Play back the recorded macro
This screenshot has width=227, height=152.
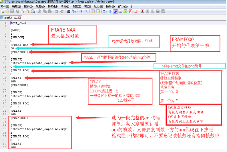pyautogui.click(x=153, y=11)
